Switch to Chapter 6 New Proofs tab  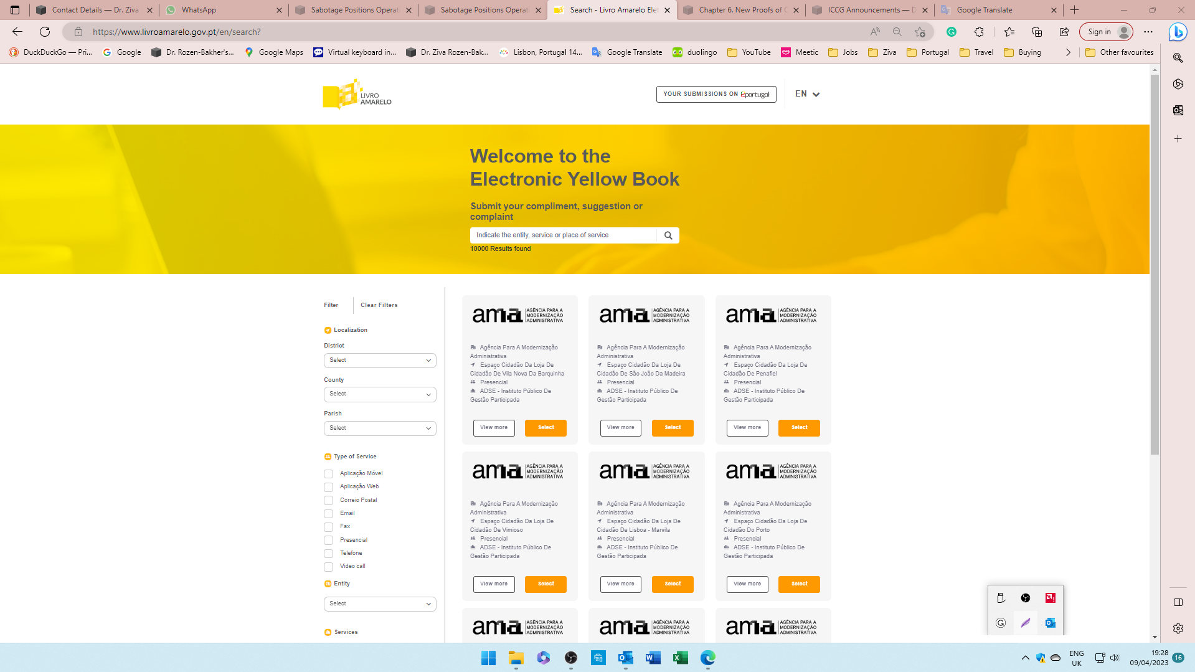click(x=740, y=10)
